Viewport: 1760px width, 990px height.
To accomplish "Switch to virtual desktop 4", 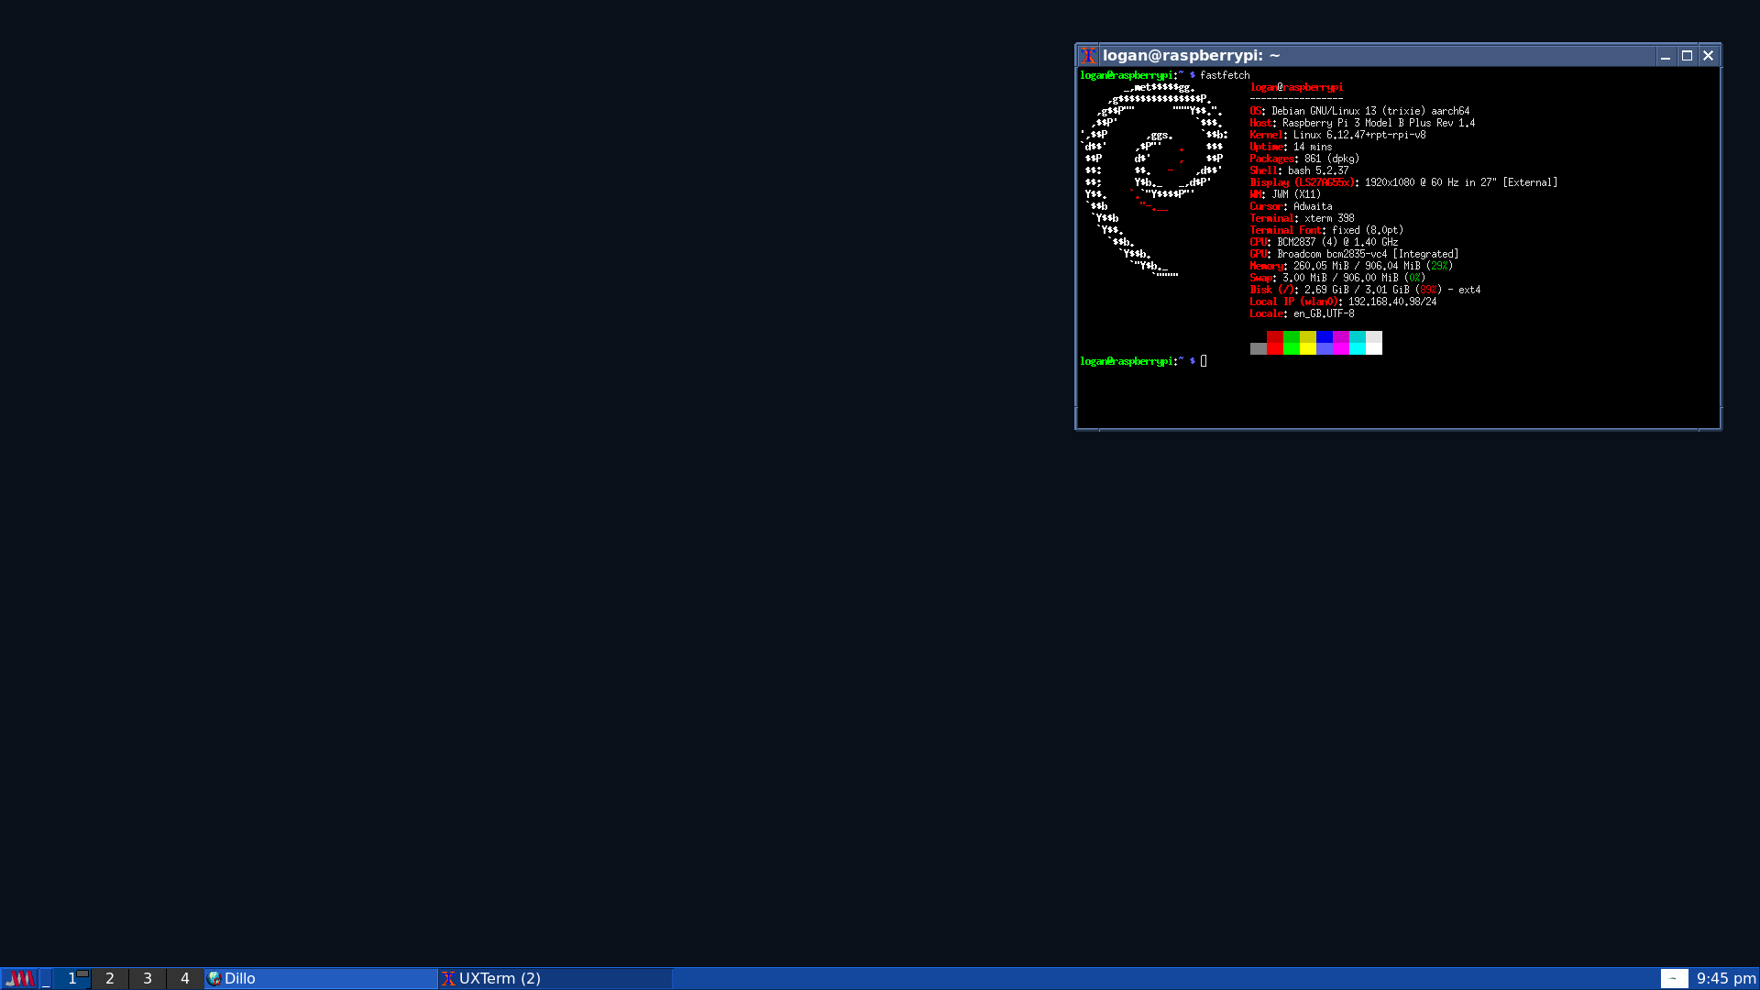I will coord(185,978).
